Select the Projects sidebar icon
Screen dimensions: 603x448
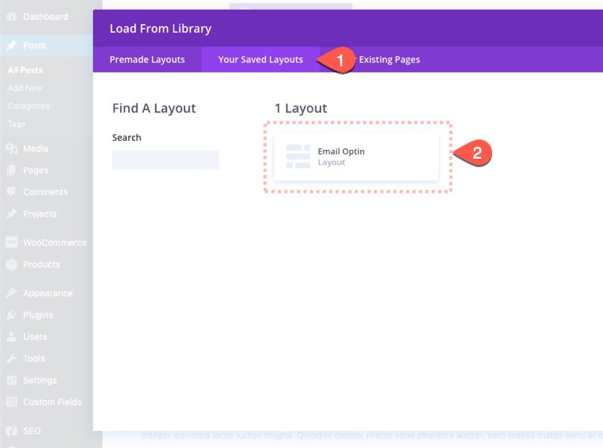(x=11, y=214)
